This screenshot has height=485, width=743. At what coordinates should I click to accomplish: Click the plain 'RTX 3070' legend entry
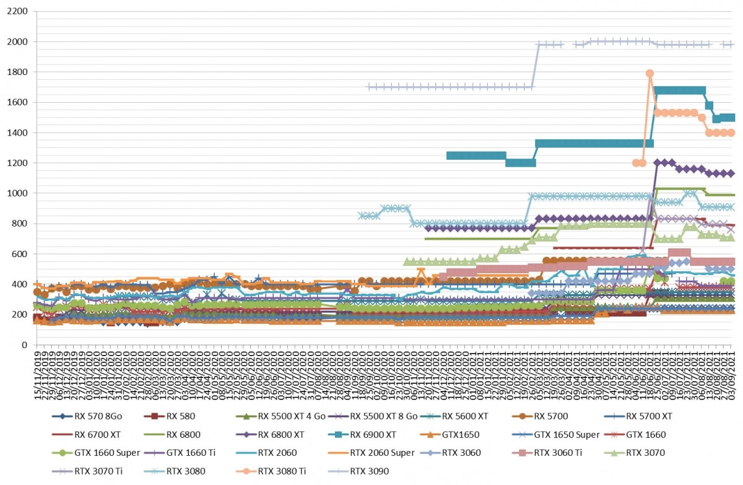coord(635,453)
